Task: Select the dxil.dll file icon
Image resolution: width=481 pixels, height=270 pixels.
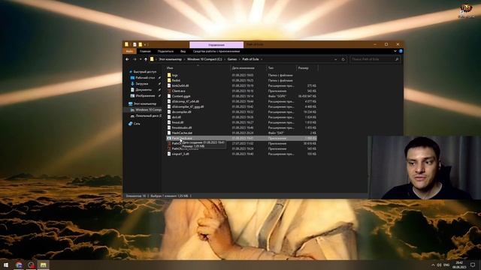Action: [169, 117]
